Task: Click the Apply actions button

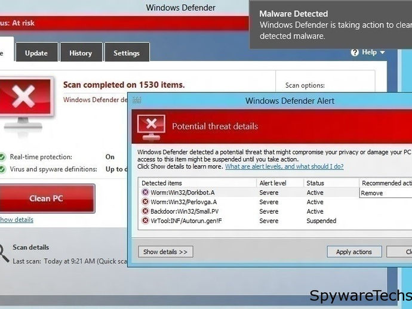Action: tap(354, 252)
